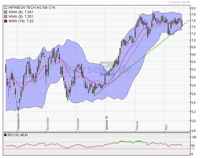Click the 6,4 price axis value
The image size is (203, 158).
[193, 62]
